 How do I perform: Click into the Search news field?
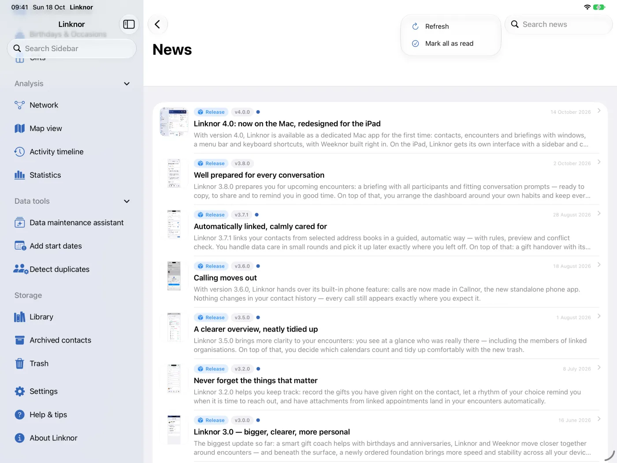(558, 24)
